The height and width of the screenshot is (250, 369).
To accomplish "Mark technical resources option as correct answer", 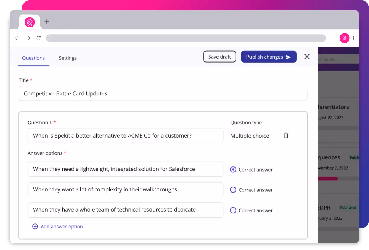I will click(x=233, y=210).
